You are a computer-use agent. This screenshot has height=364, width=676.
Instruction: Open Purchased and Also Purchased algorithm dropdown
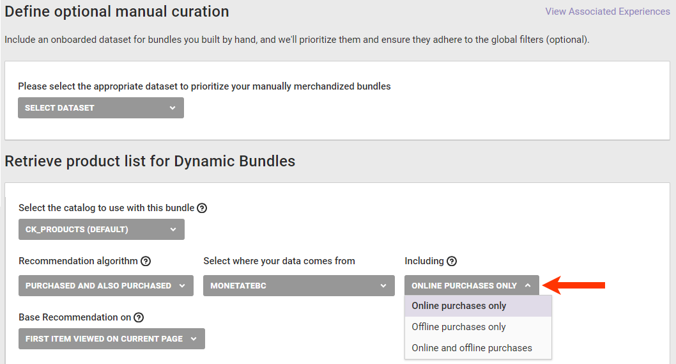click(x=105, y=286)
